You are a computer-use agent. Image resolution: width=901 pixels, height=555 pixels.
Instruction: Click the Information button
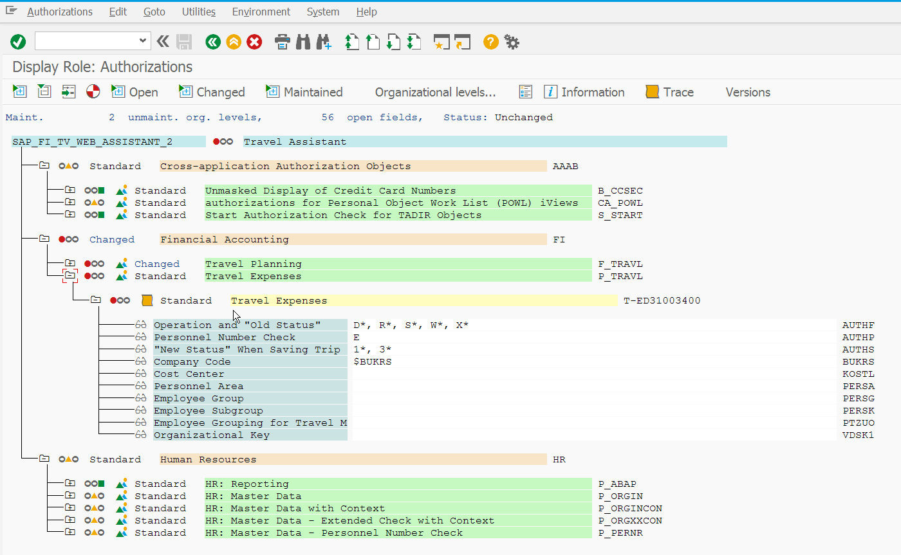(584, 92)
